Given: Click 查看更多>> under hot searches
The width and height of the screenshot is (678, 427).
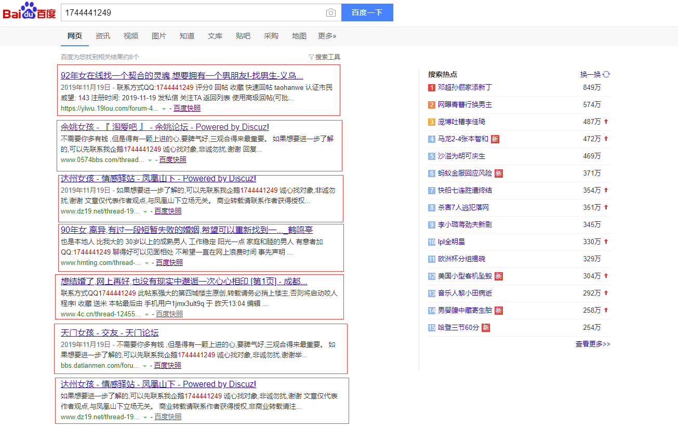Looking at the screenshot, I should point(593,344).
